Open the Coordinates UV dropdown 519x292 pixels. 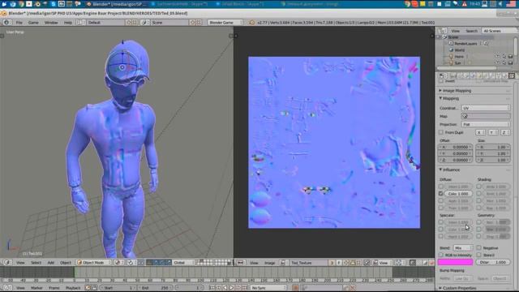[x=486, y=108]
